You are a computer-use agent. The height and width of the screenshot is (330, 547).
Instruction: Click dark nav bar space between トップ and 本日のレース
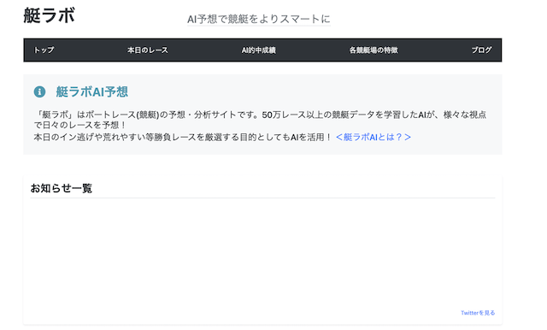pos(91,50)
